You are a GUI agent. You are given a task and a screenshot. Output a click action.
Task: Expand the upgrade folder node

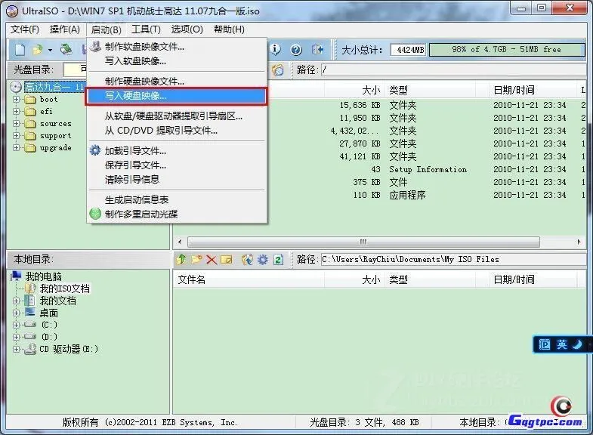click(17, 148)
